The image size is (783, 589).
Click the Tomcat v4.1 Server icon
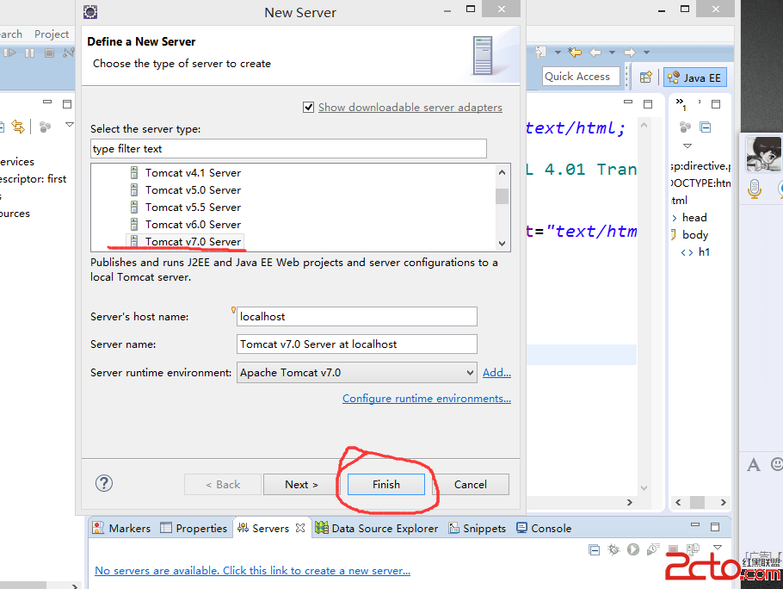(x=134, y=173)
